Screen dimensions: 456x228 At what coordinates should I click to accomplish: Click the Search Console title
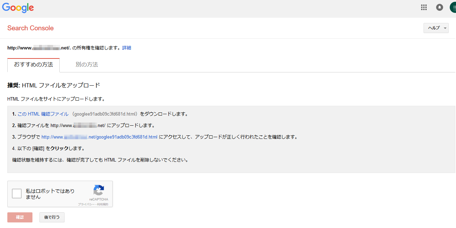(30, 28)
